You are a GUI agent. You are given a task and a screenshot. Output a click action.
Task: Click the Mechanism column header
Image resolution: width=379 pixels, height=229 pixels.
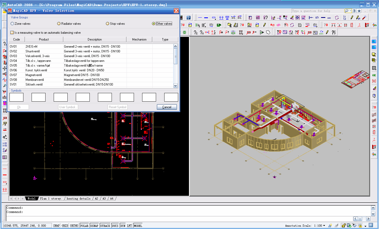tap(139, 39)
